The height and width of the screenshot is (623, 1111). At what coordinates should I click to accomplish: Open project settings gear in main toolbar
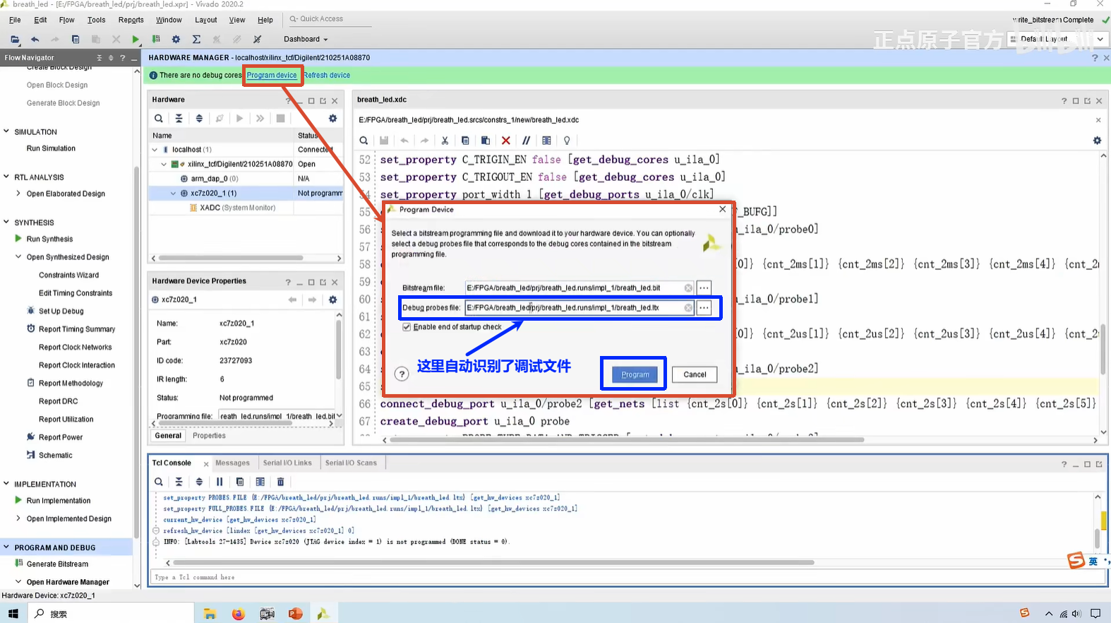(x=176, y=40)
